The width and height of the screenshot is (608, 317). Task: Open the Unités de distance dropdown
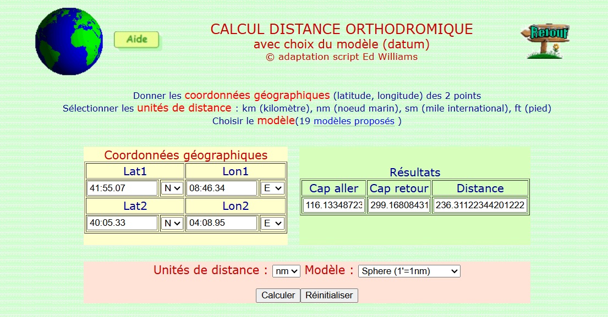coord(287,270)
